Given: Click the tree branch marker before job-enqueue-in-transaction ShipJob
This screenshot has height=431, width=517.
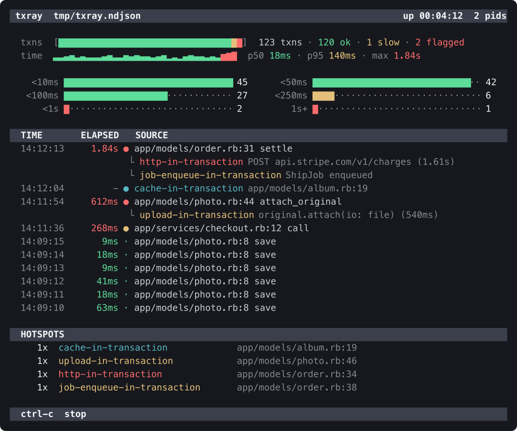Looking at the screenshot, I should pyautogui.click(x=132, y=174).
